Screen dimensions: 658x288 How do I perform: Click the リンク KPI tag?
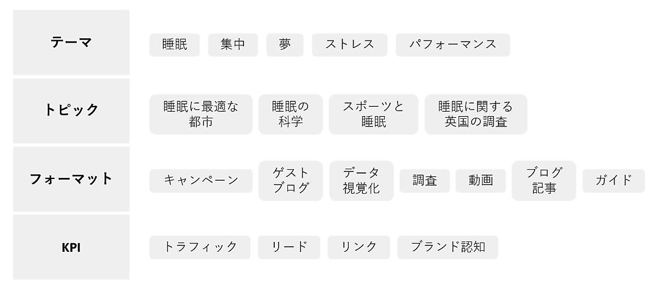(x=359, y=247)
